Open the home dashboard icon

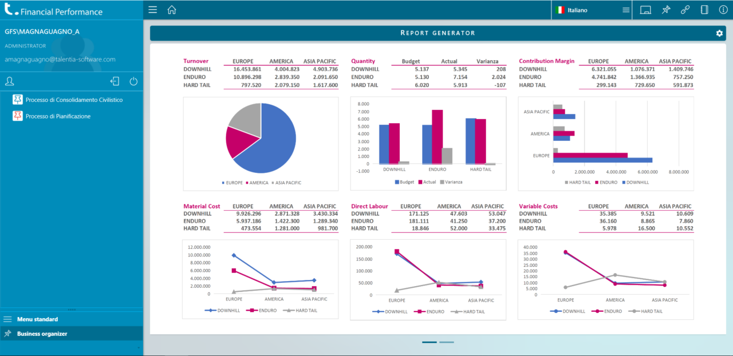click(171, 9)
